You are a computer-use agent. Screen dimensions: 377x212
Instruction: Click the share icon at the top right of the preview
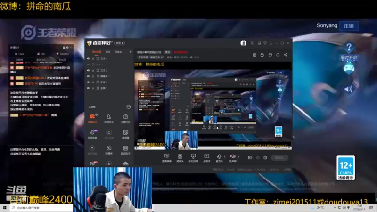tap(286, 55)
